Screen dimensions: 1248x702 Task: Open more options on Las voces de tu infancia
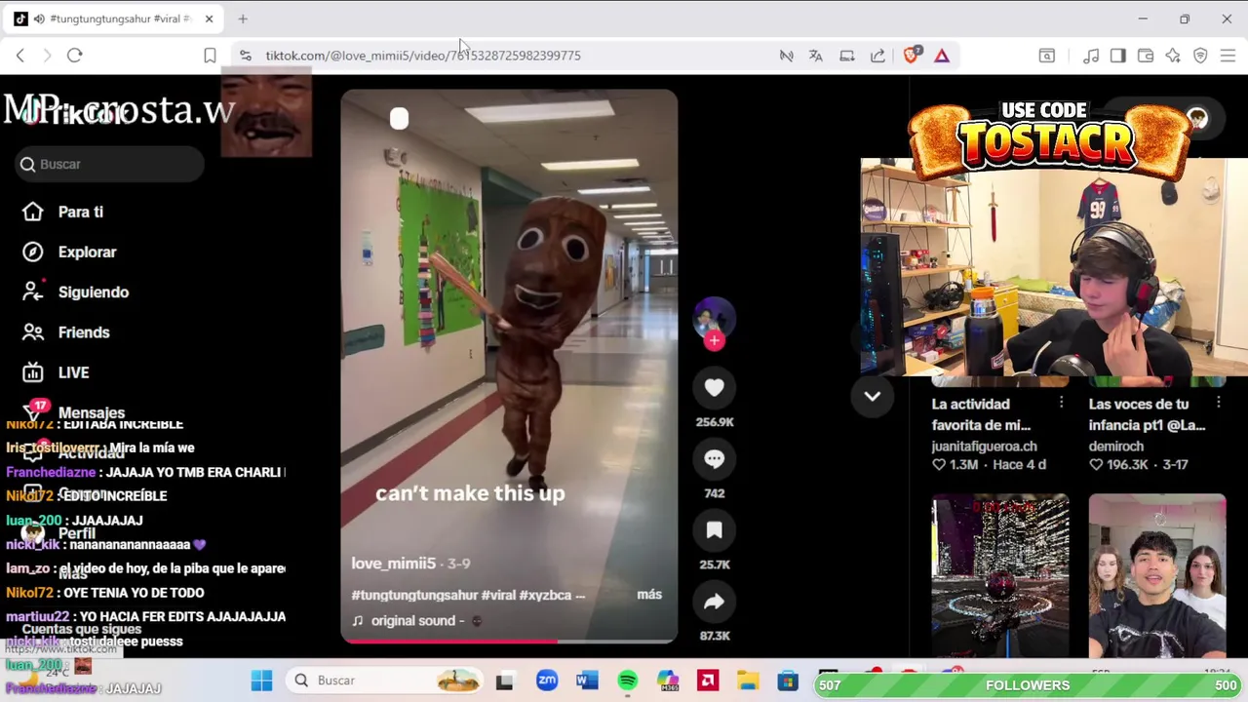point(1218,403)
